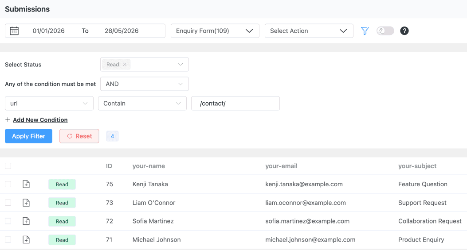Click Read status badge for Sofia Martinez
The height and width of the screenshot is (250, 467).
pos(62,221)
